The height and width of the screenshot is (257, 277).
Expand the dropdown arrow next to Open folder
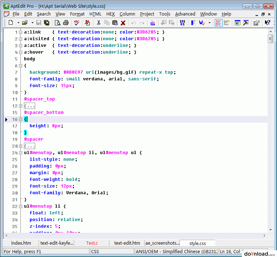pos(32,23)
